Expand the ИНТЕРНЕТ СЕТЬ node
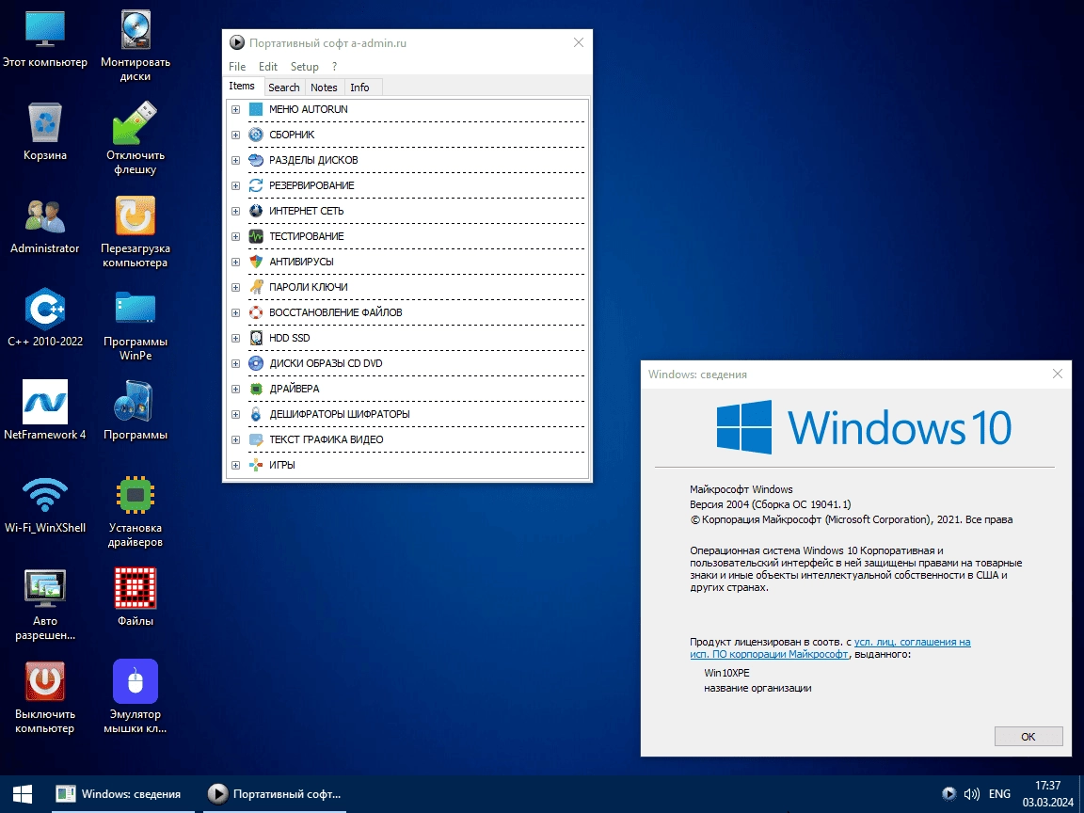The height and width of the screenshot is (813, 1084). pyautogui.click(x=236, y=211)
